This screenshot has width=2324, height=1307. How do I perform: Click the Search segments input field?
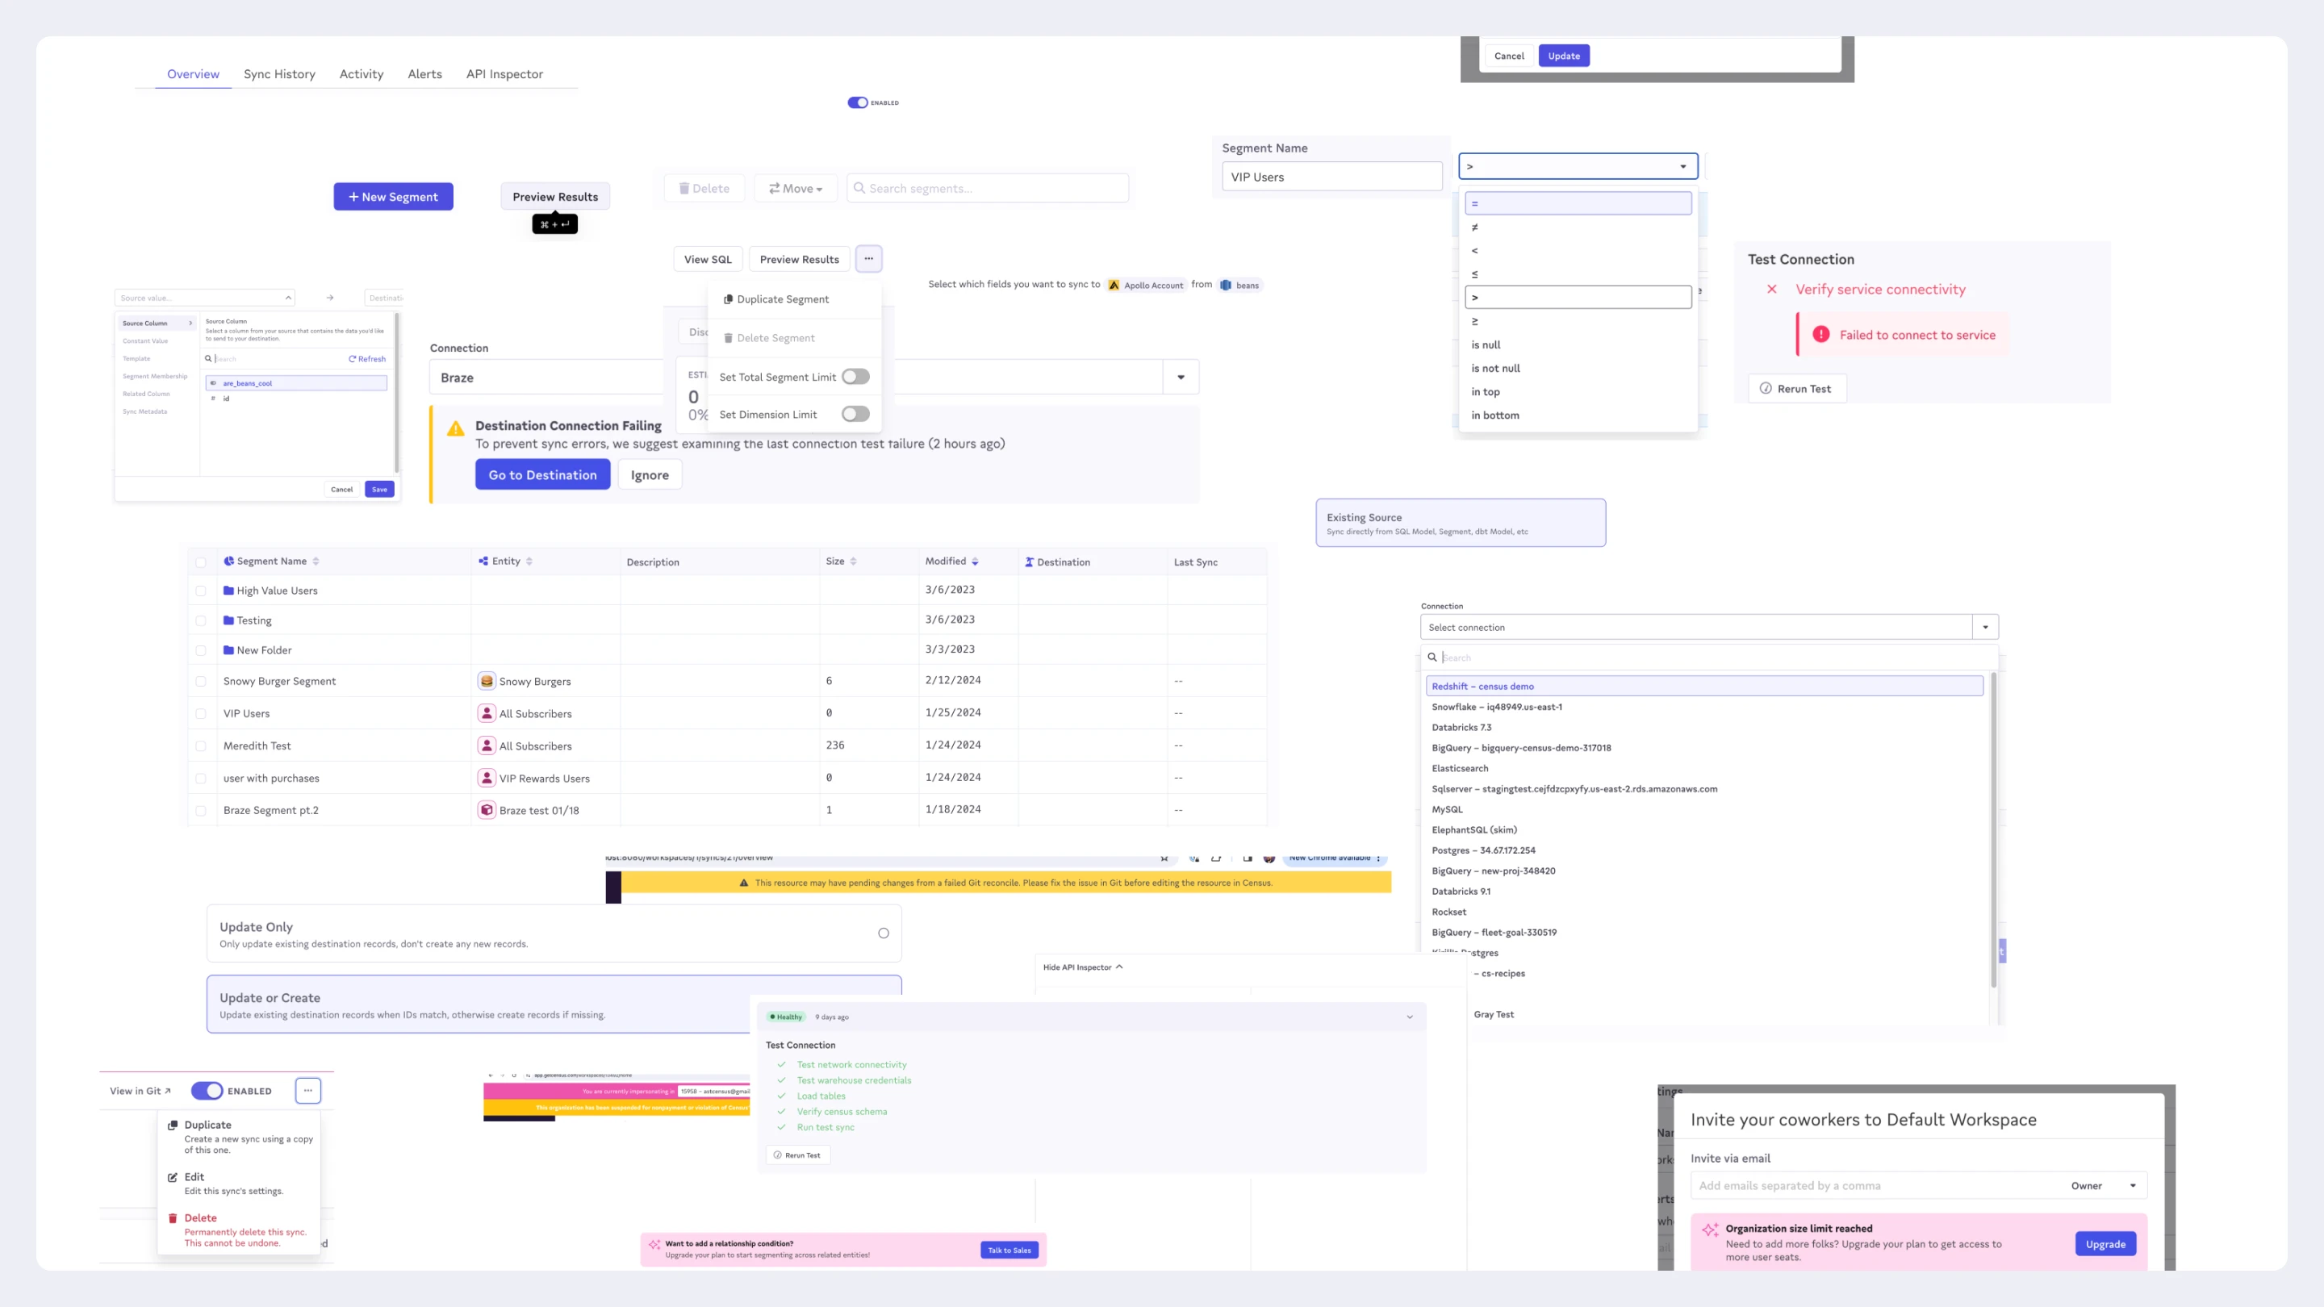point(988,189)
